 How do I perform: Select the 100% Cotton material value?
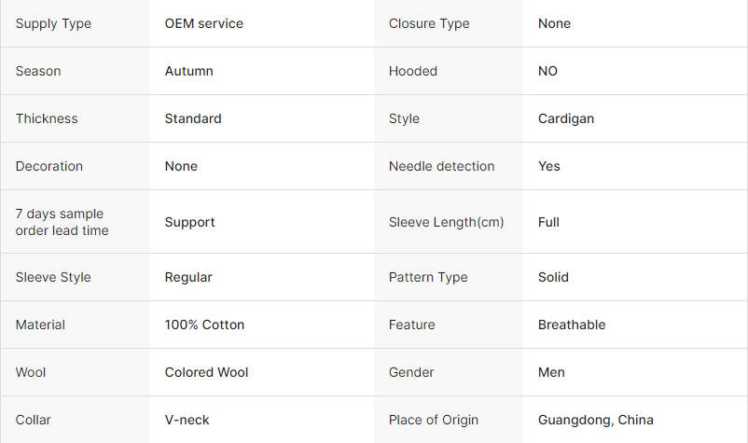pyautogui.click(x=204, y=325)
